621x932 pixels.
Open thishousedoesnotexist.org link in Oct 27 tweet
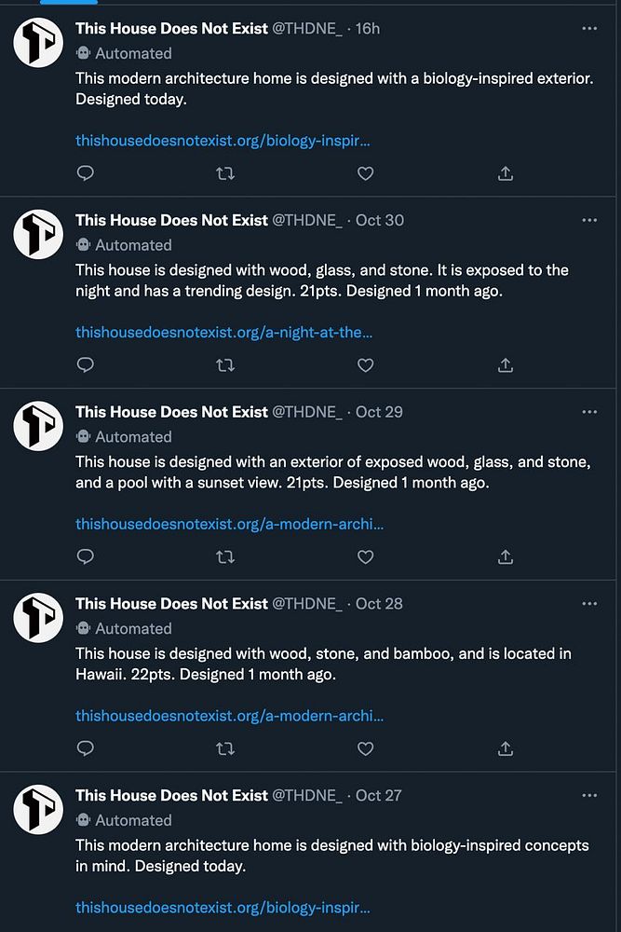[x=223, y=908]
